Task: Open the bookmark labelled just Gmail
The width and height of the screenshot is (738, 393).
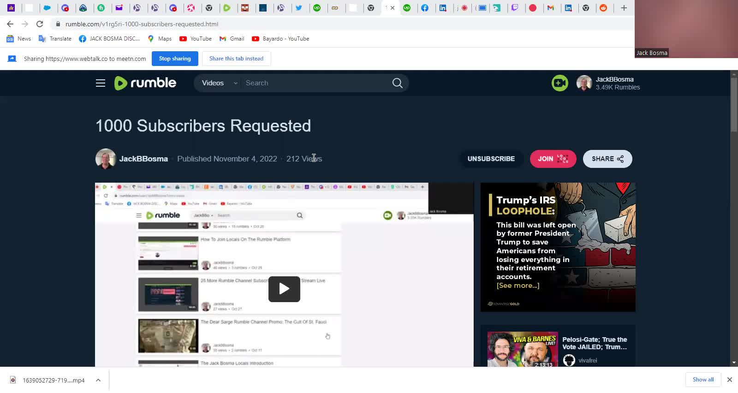Action: coord(232,39)
